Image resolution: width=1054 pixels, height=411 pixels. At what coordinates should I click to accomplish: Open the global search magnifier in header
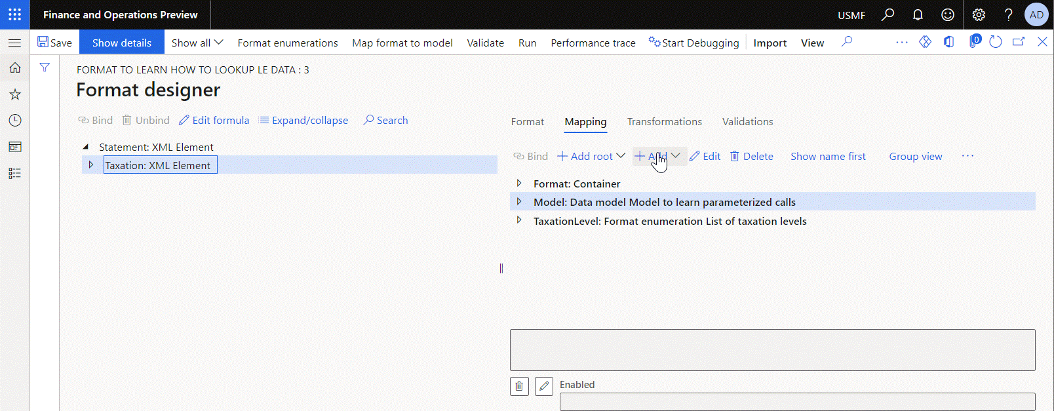[x=888, y=14]
